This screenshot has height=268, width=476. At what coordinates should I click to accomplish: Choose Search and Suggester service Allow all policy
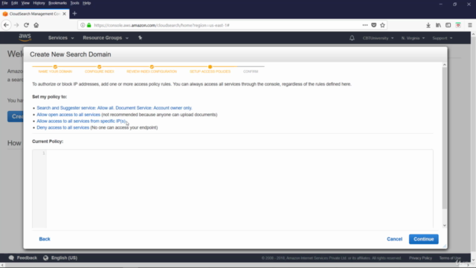tap(114, 108)
